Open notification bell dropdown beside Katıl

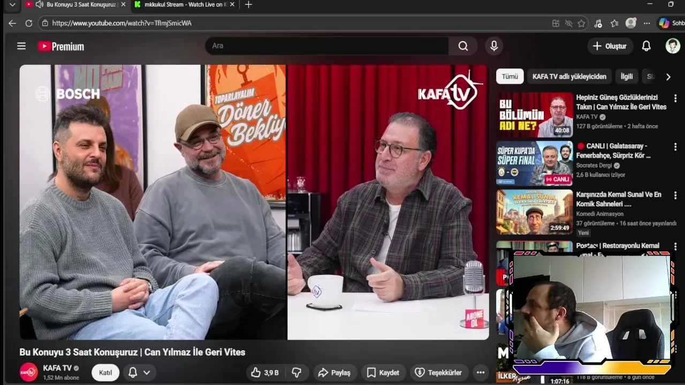[x=139, y=373]
